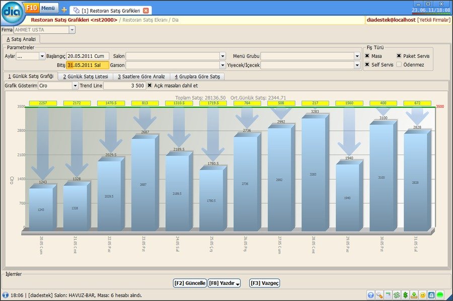This screenshot has width=453, height=301.
Task: Click the yellow 1560 label above 29.05 bar
Action: pyautogui.click(x=349, y=103)
